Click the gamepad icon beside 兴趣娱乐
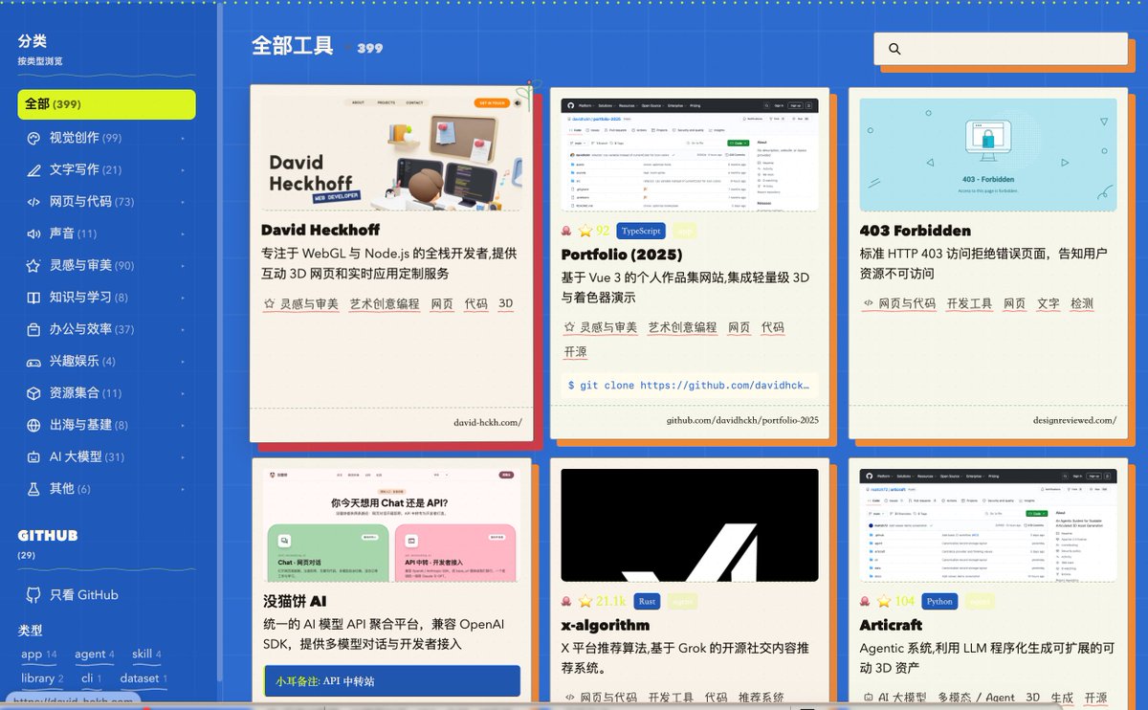 (33, 361)
